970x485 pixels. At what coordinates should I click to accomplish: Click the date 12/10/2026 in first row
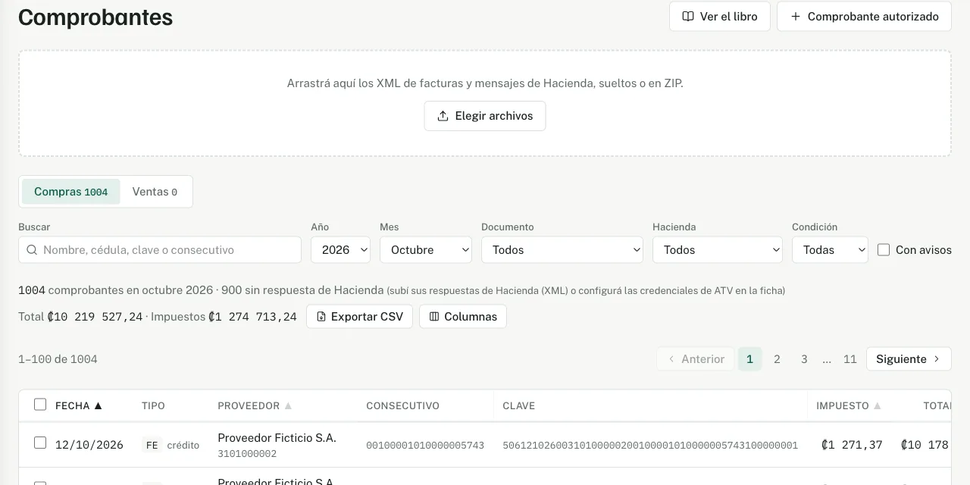point(89,445)
